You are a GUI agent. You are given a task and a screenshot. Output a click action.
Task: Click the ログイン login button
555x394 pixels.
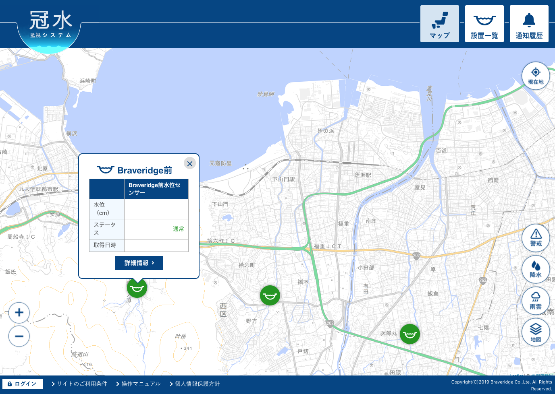point(23,384)
